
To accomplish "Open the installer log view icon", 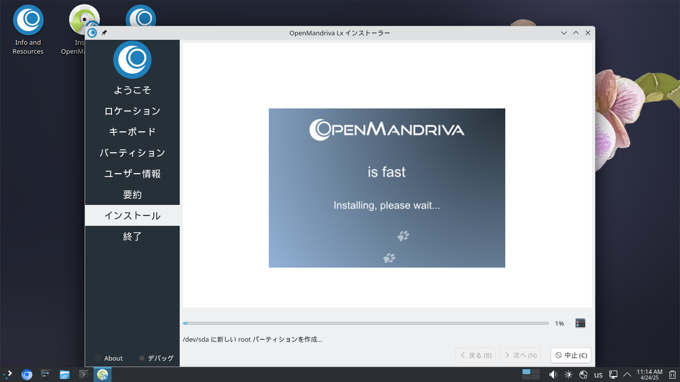I will pos(580,323).
